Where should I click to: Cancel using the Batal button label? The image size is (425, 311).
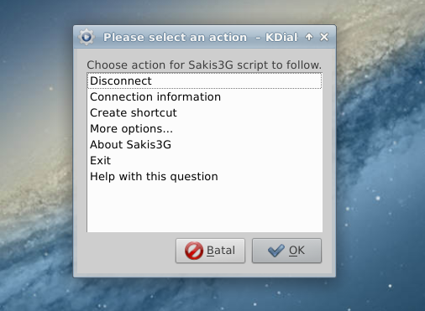(221, 251)
